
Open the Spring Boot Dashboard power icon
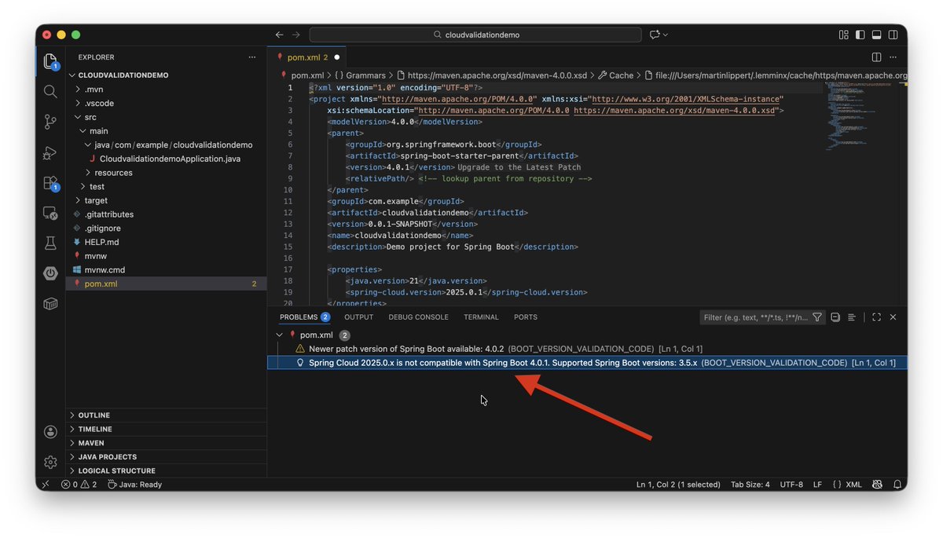click(50, 273)
